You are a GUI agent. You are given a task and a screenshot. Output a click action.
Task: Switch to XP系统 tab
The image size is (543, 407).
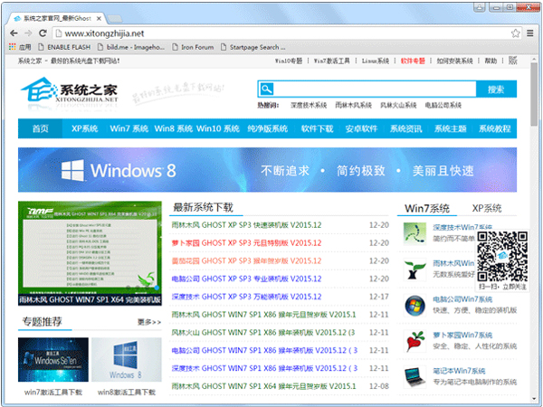coord(487,208)
